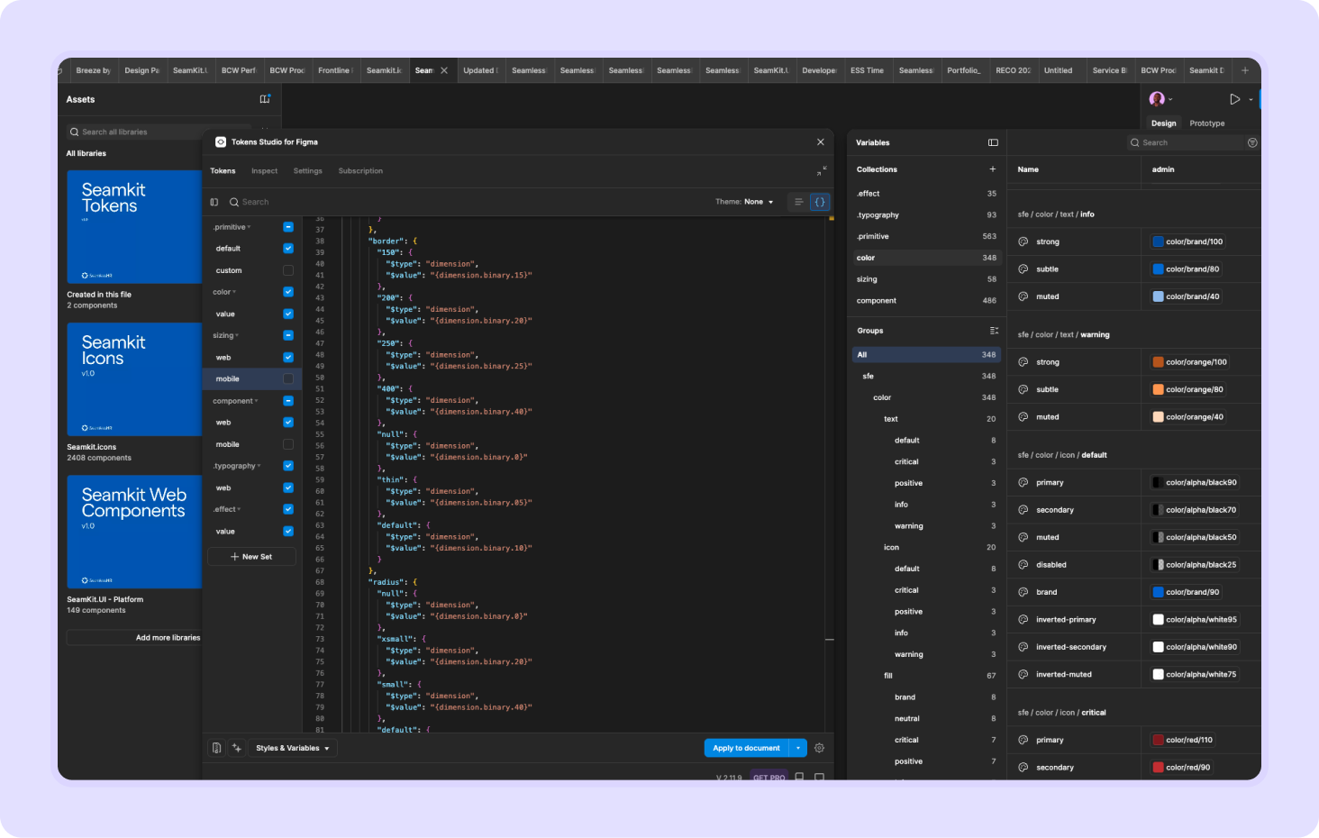The width and height of the screenshot is (1319, 838).
Task: Enable the highlighted mobile set checkbox under sizing
Action: click(288, 378)
